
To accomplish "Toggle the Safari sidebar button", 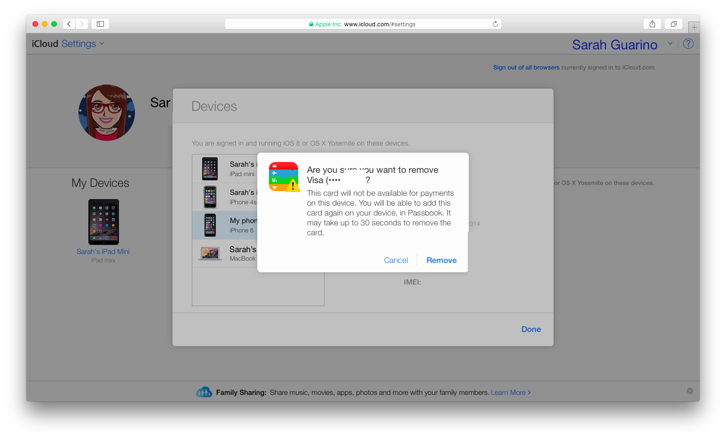I will 100,24.
